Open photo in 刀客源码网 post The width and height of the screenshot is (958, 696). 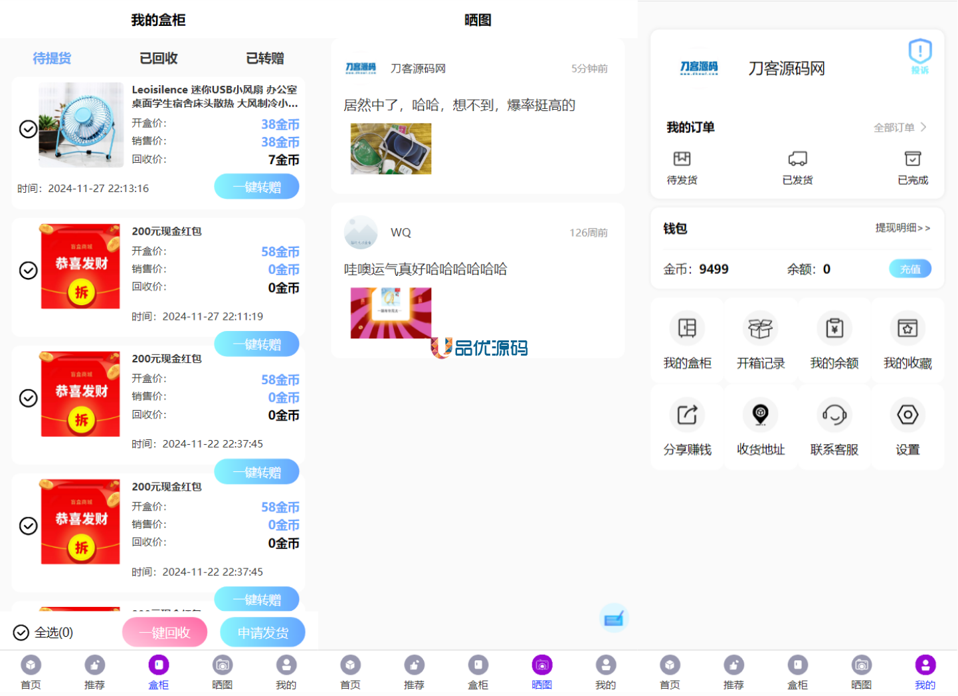click(x=391, y=149)
